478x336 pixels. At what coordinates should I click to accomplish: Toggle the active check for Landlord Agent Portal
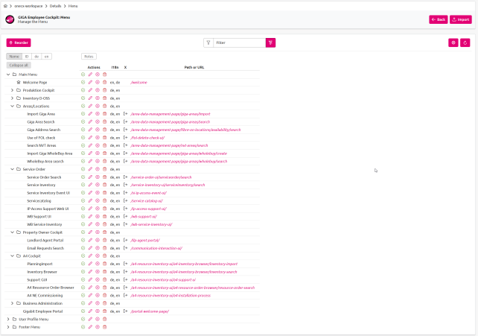click(x=83, y=240)
